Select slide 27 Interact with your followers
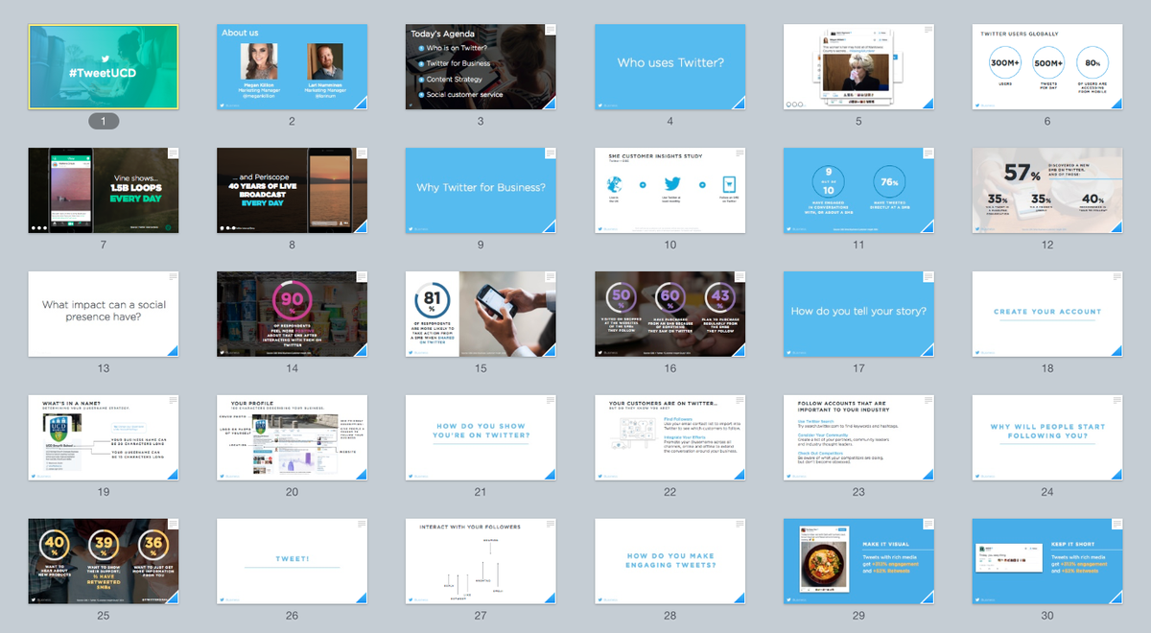 pyautogui.click(x=481, y=561)
